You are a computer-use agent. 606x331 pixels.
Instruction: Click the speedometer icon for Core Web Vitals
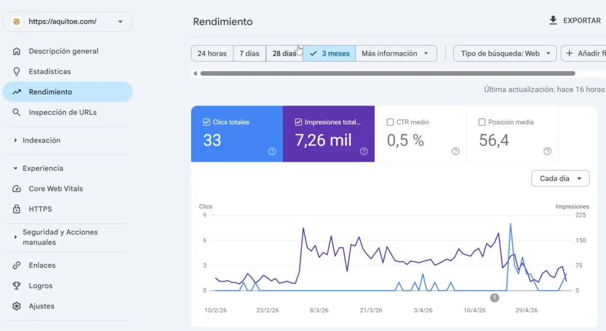pyautogui.click(x=16, y=189)
